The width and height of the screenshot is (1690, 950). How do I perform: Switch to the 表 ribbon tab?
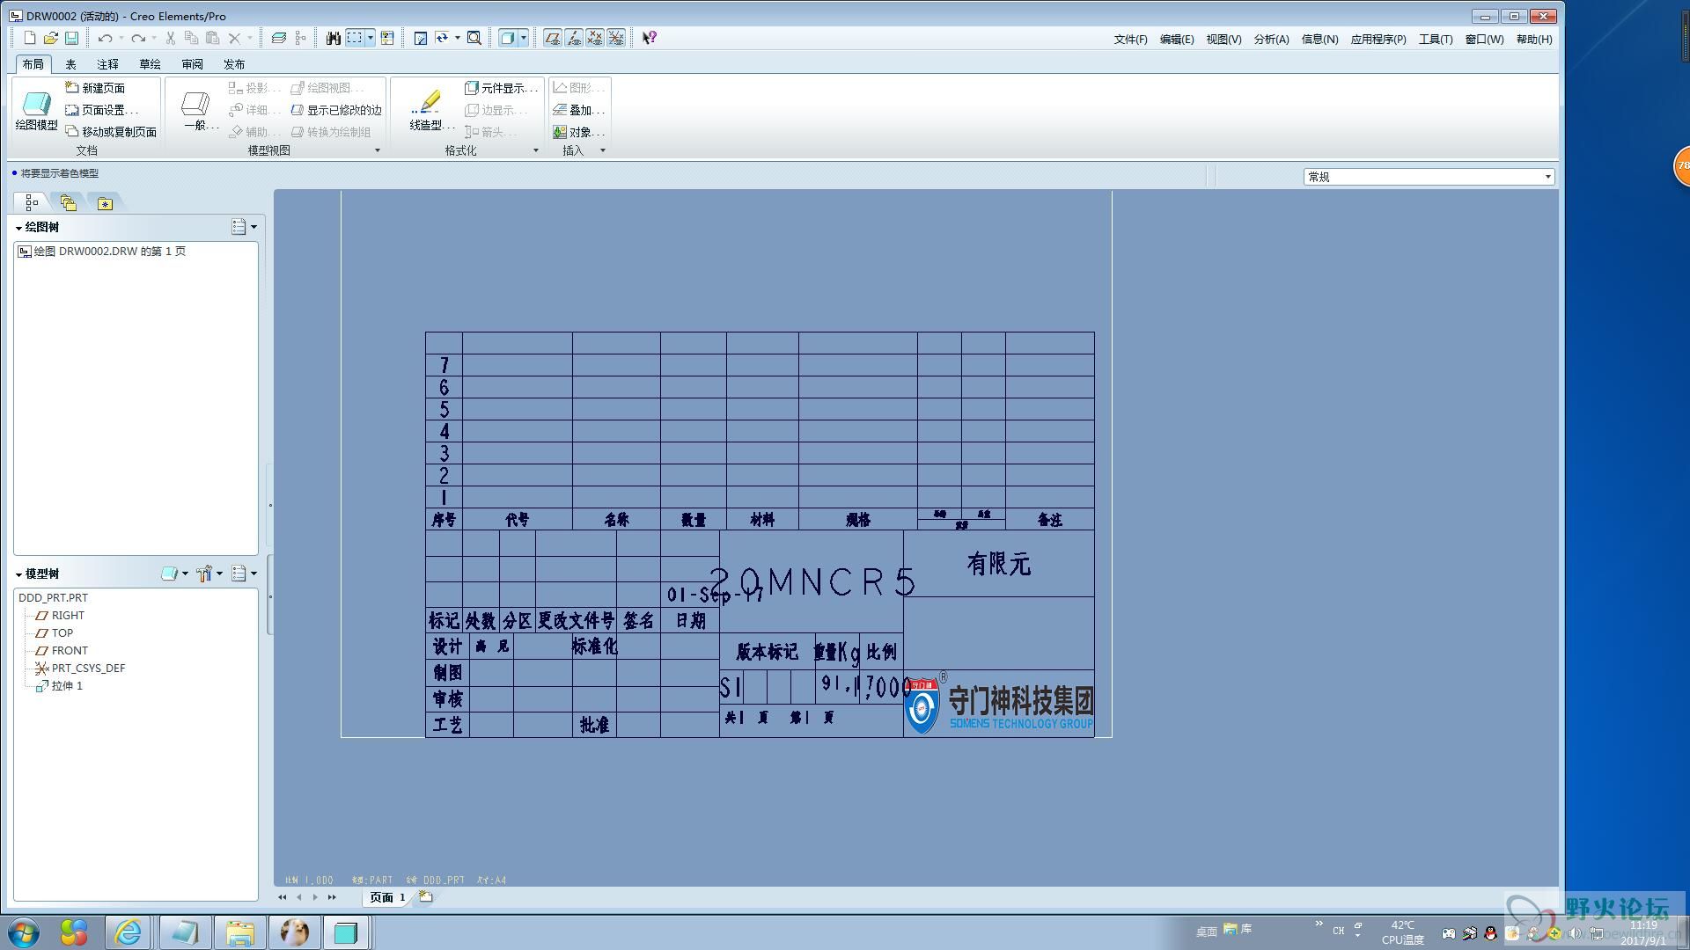tap(71, 64)
